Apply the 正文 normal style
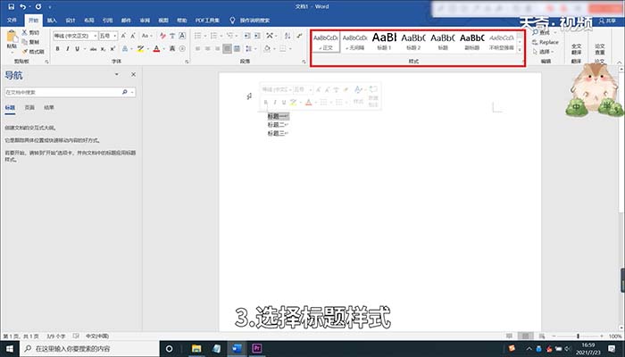The height and width of the screenshot is (357, 625). [326, 41]
